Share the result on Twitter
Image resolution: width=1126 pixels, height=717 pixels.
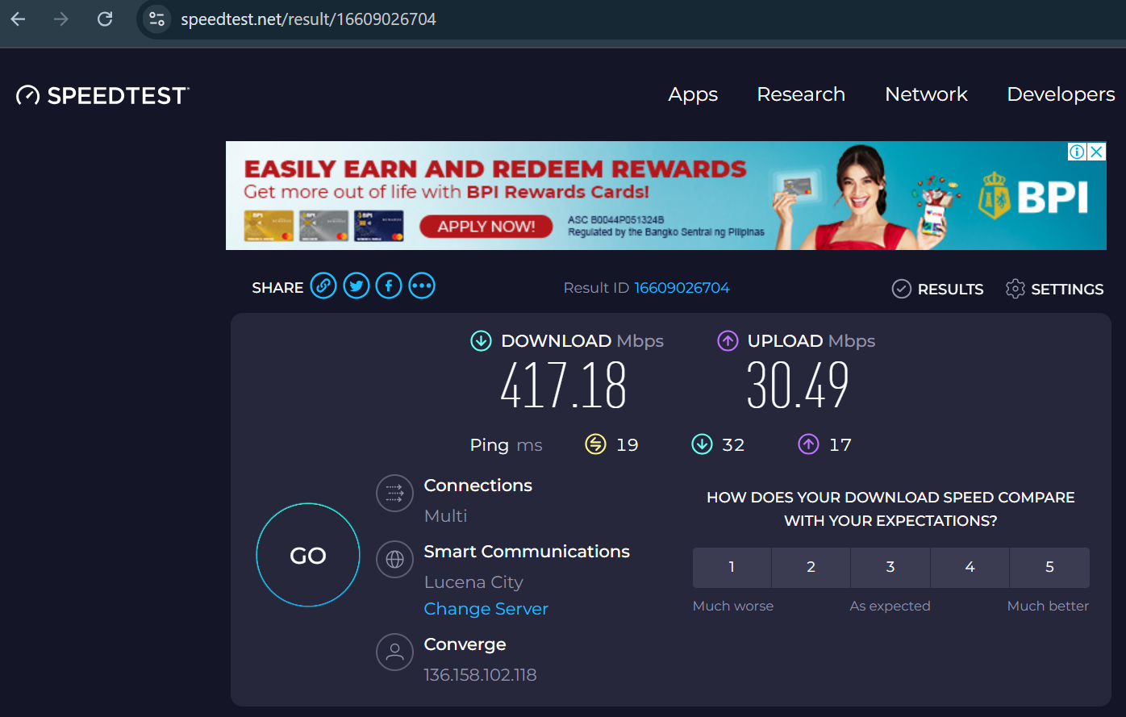pyautogui.click(x=356, y=285)
